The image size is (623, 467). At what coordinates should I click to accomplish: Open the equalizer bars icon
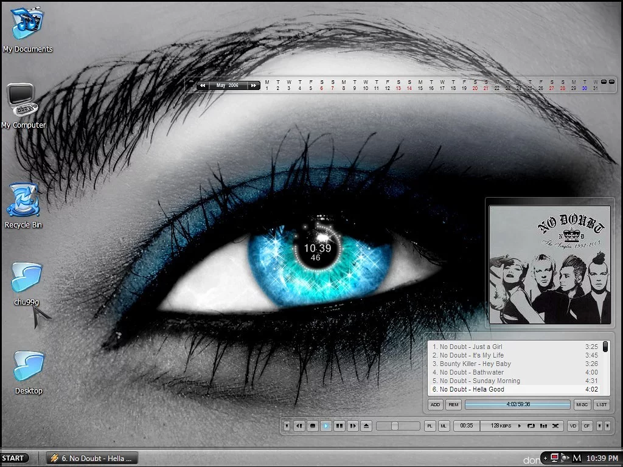click(543, 426)
